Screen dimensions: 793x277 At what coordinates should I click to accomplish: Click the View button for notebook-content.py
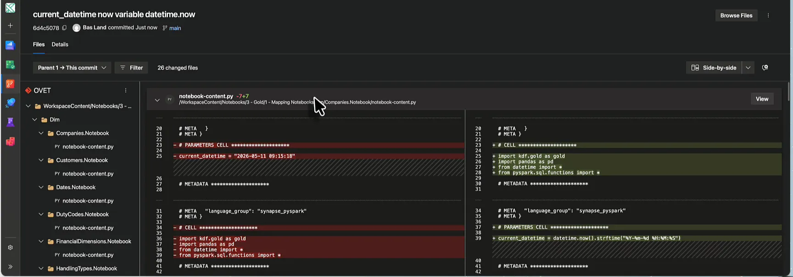coord(762,99)
